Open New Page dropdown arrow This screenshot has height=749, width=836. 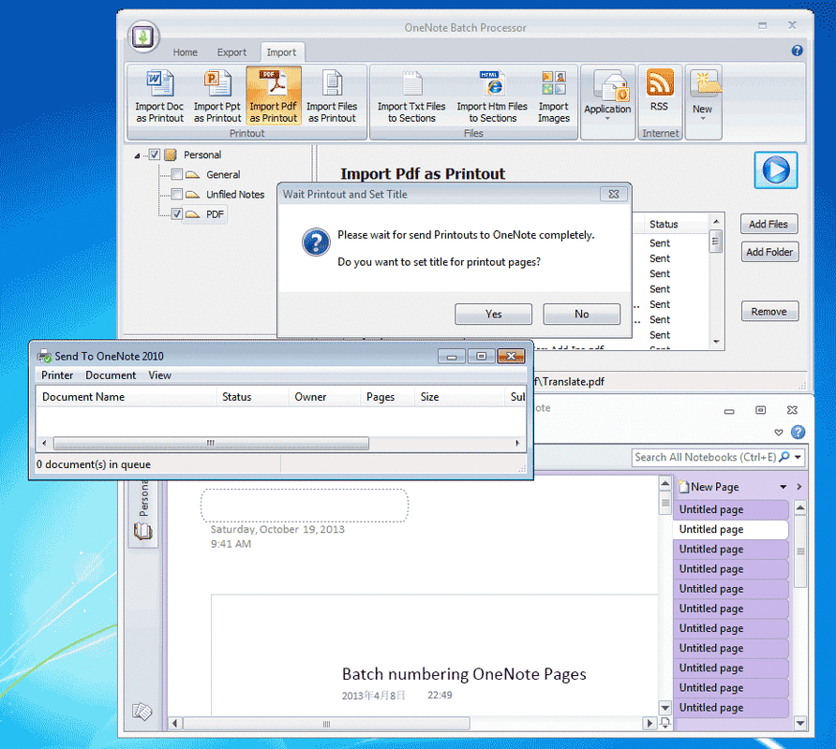(784, 486)
